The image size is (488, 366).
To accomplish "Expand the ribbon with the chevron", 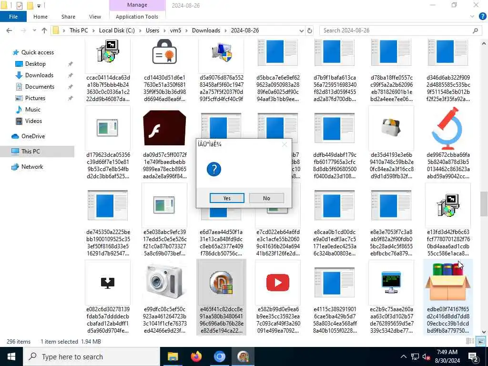I will pyautogui.click(x=472, y=17).
